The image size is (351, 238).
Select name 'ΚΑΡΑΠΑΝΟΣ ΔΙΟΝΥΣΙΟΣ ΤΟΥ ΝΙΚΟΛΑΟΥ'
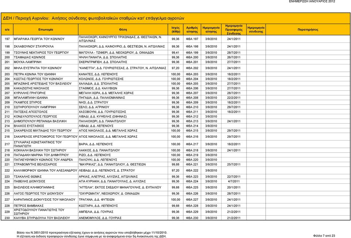[x=45, y=200]
